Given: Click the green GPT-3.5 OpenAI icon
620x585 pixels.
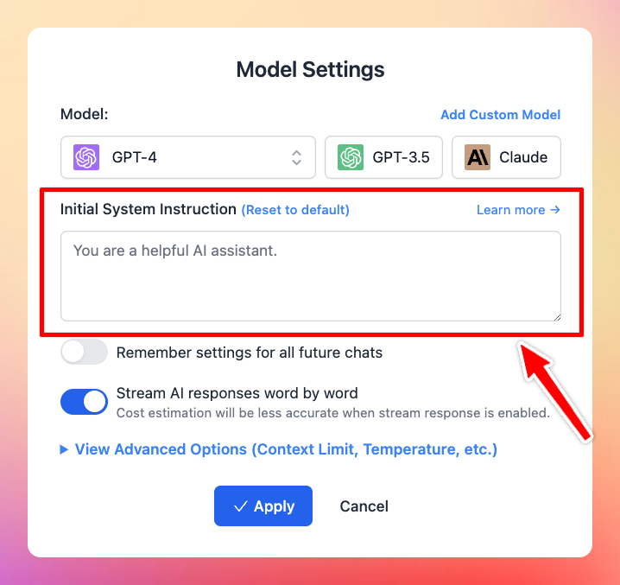Looking at the screenshot, I should [351, 157].
